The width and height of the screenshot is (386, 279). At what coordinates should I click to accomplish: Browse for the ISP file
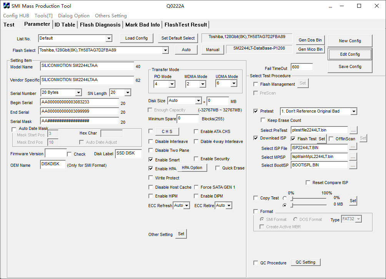pyautogui.click(x=353, y=148)
